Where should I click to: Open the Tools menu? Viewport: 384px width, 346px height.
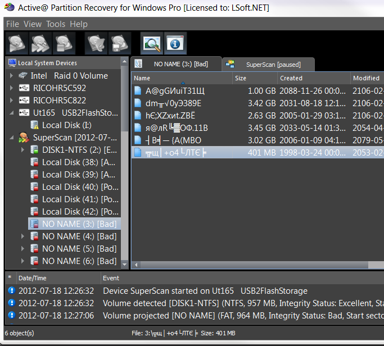(x=56, y=24)
